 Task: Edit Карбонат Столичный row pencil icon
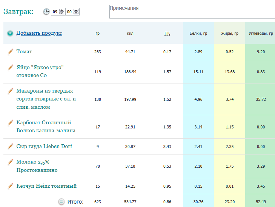coord(10,123)
